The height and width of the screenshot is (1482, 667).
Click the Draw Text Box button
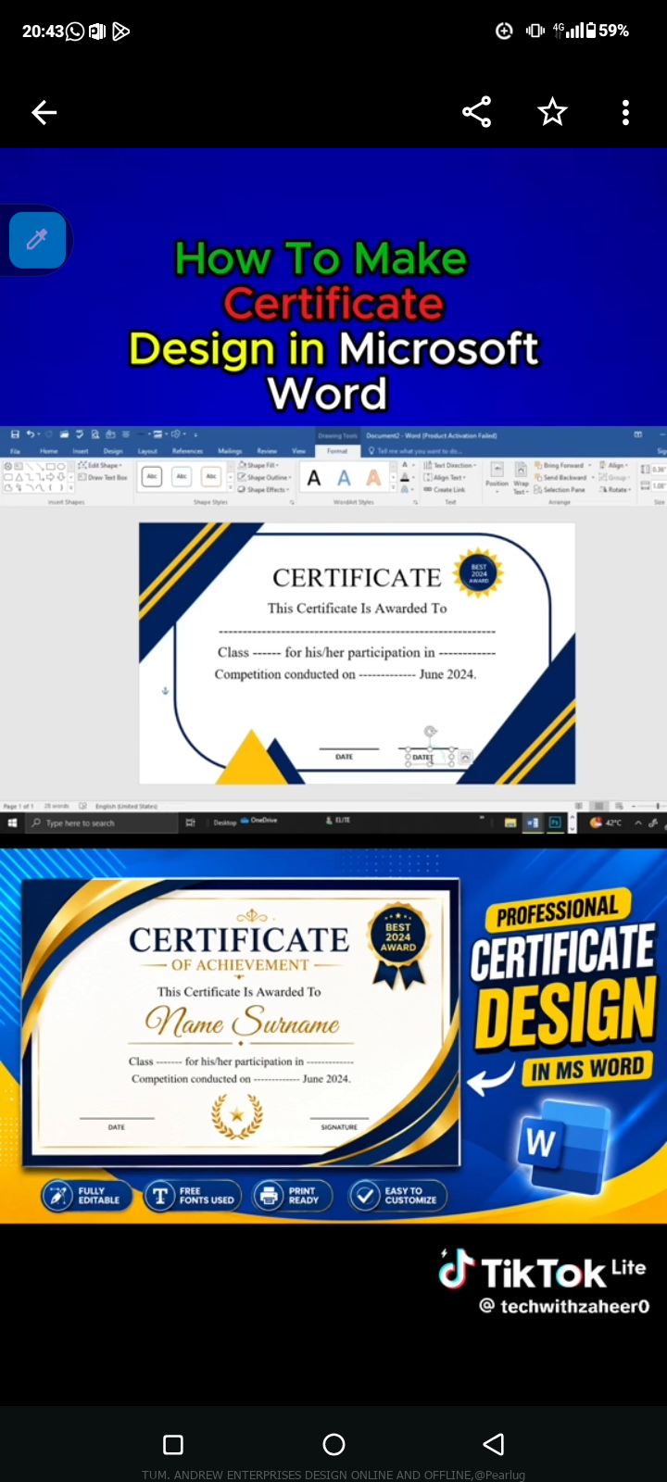[103, 477]
